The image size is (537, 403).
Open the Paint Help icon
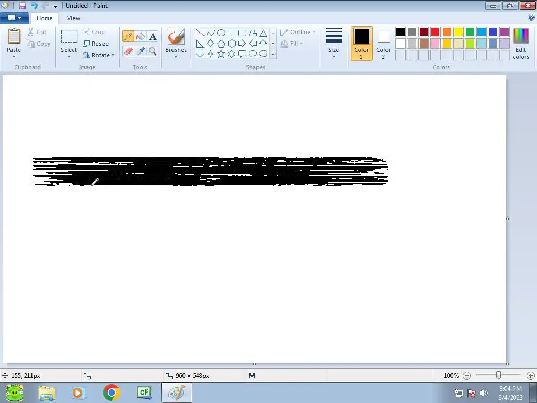tap(531, 17)
